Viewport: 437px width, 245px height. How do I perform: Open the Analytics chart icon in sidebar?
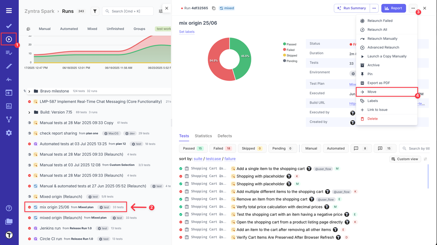click(9, 106)
